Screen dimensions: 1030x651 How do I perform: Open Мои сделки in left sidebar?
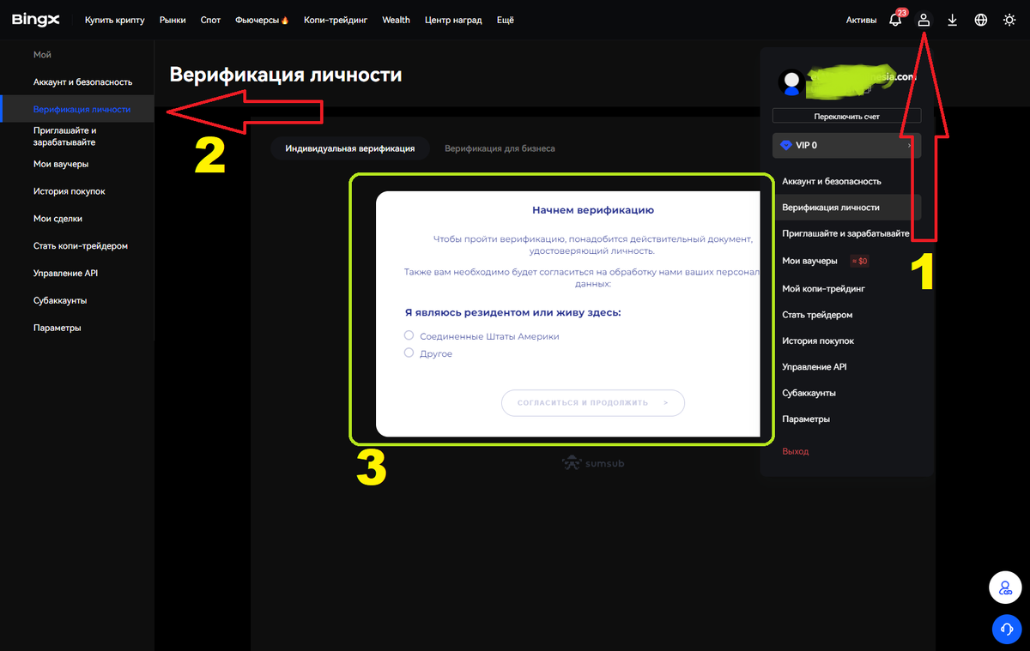58,219
